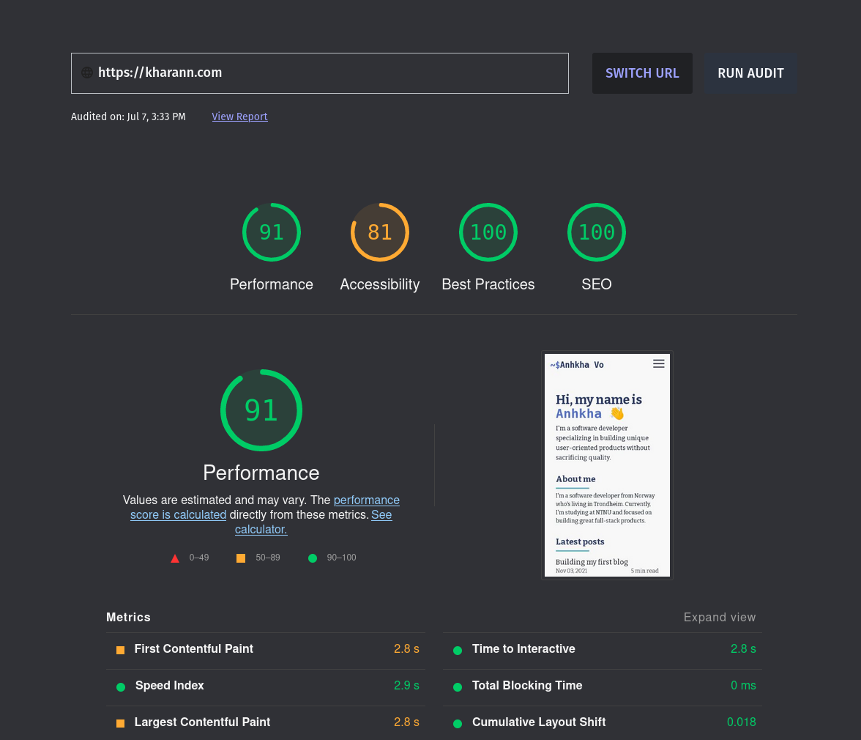Screen dimensions: 861x740
Task: Open the hamburger menu in the site preview
Action: (x=658, y=363)
